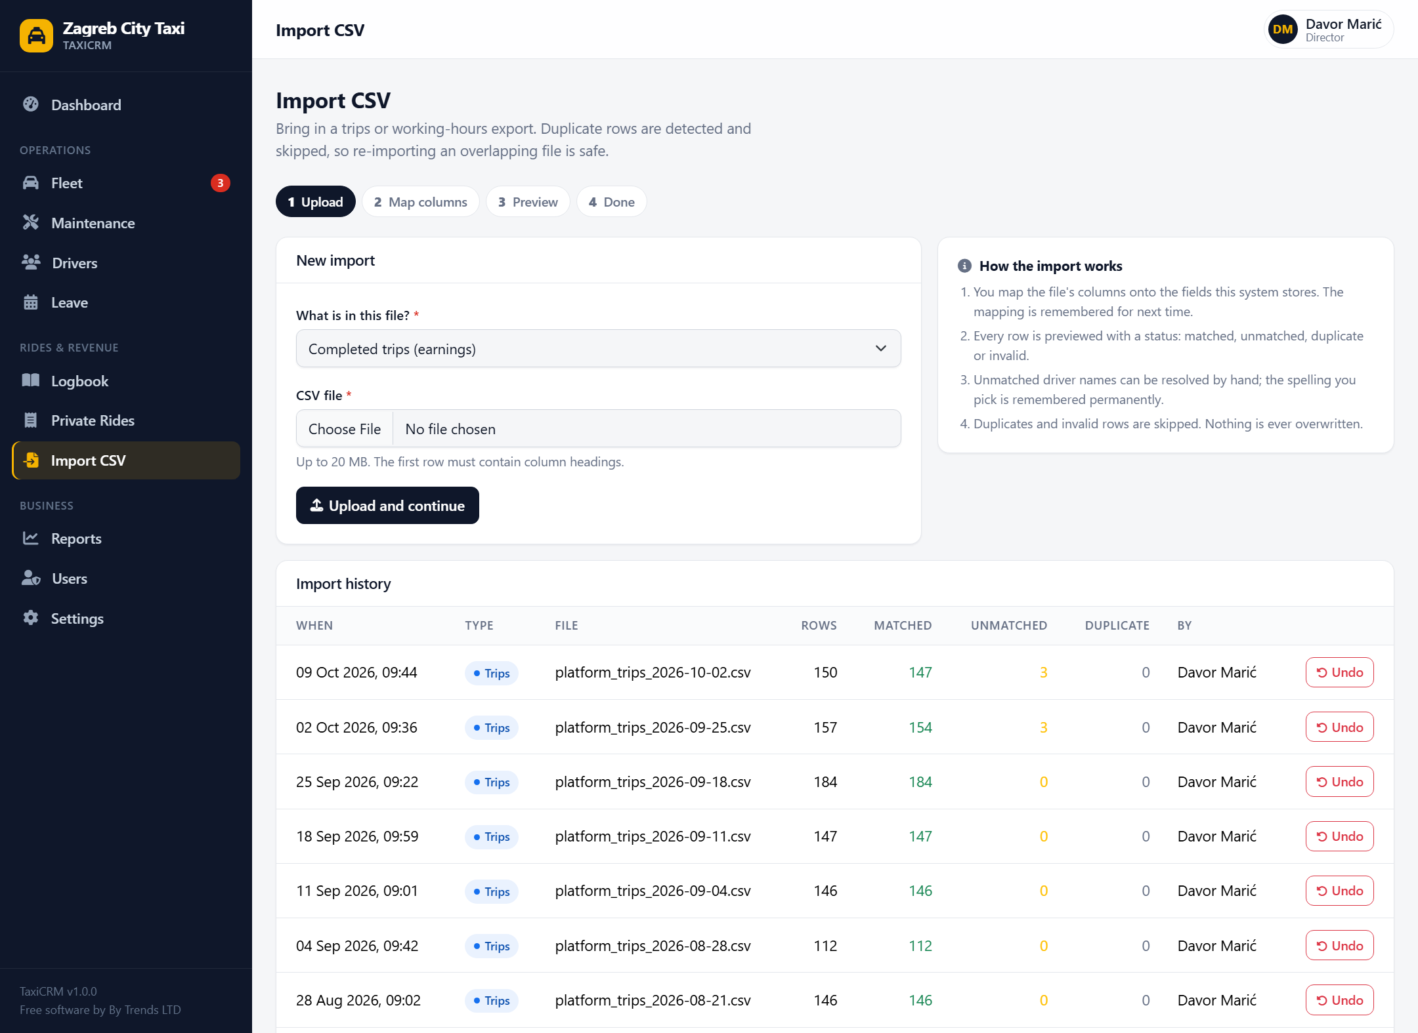This screenshot has width=1418, height=1033.
Task: Click the Fleet car icon
Action: coord(31,183)
